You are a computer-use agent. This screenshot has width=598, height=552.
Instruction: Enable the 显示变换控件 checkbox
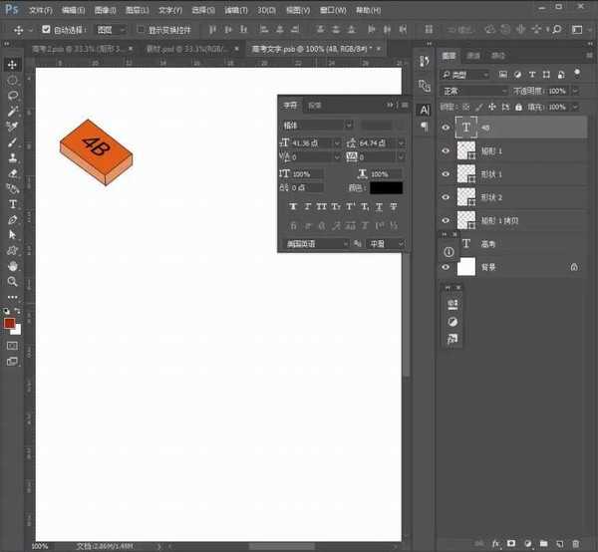click(x=141, y=30)
